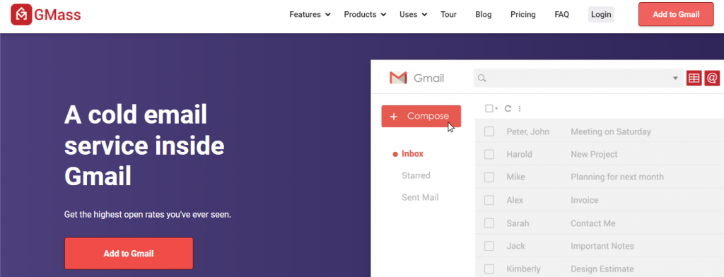Open the 'Invoice' email
The image size is (724, 277).
tap(585, 201)
